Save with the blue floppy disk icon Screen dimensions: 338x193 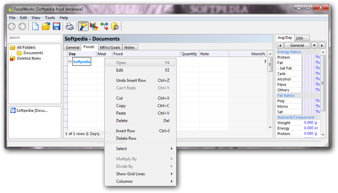point(57,26)
